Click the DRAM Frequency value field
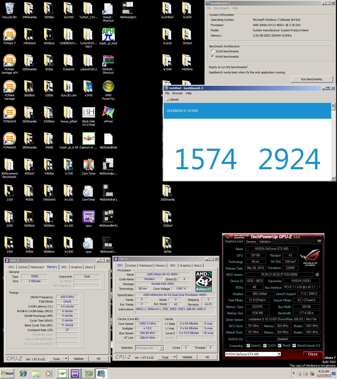Viewport: 337px width, 379px height. pyautogui.click(x=67, y=297)
